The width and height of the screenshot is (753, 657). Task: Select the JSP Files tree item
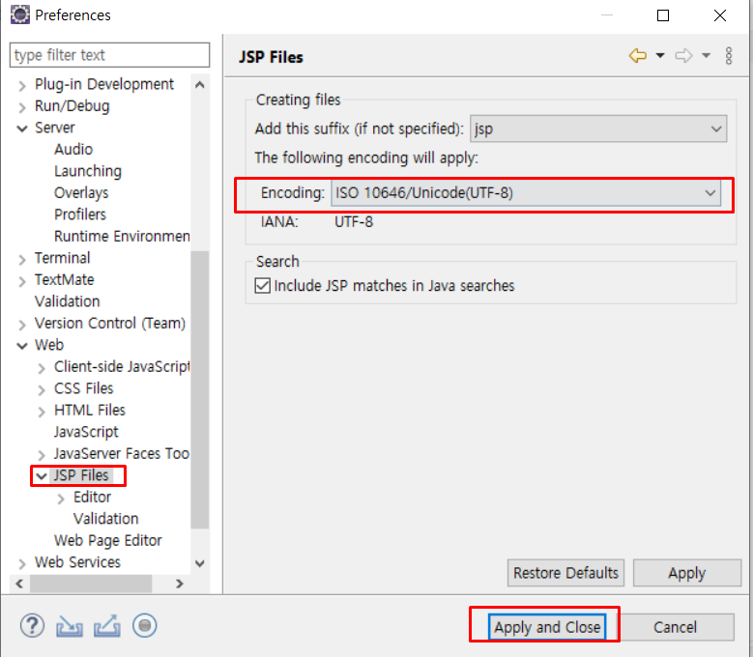[x=81, y=475]
